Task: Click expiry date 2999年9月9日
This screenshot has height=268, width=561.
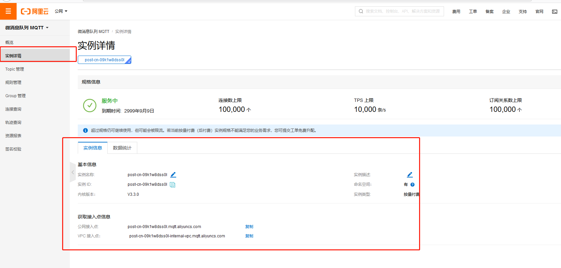Action: coord(139,111)
